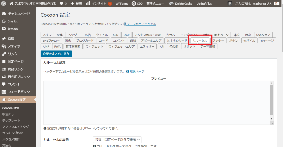This screenshot has width=283, height=147.
Task: Open UpdraftPlus in the admin bar
Action: [204, 4]
